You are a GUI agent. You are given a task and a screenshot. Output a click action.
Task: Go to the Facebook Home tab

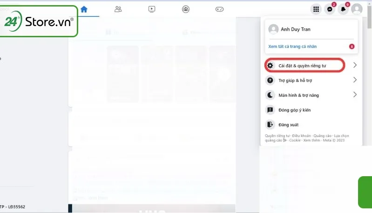pos(84,9)
